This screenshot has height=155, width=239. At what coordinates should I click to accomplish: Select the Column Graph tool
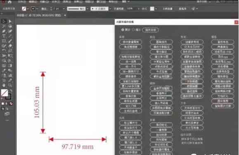pos(10,76)
